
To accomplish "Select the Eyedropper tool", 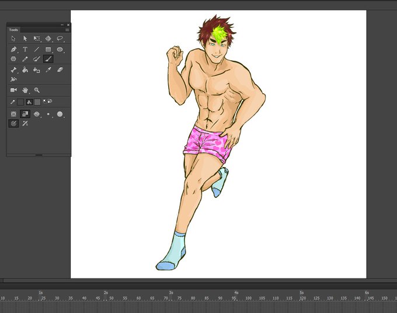I will pyautogui.click(x=48, y=70).
